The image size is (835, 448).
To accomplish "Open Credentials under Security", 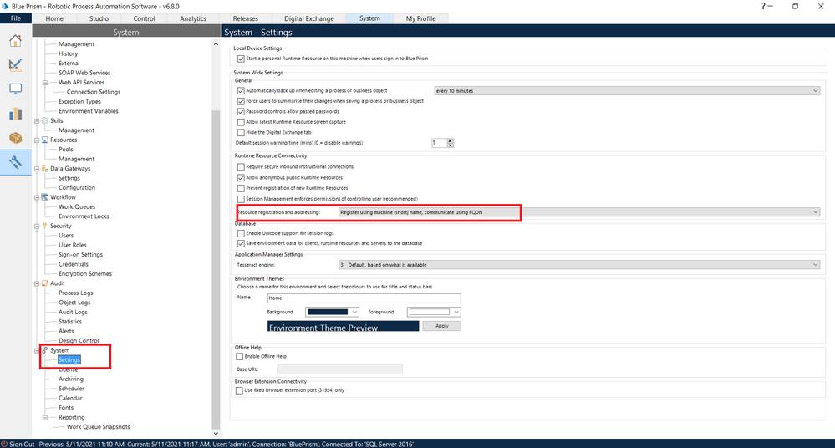I will [x=74, y=264].
